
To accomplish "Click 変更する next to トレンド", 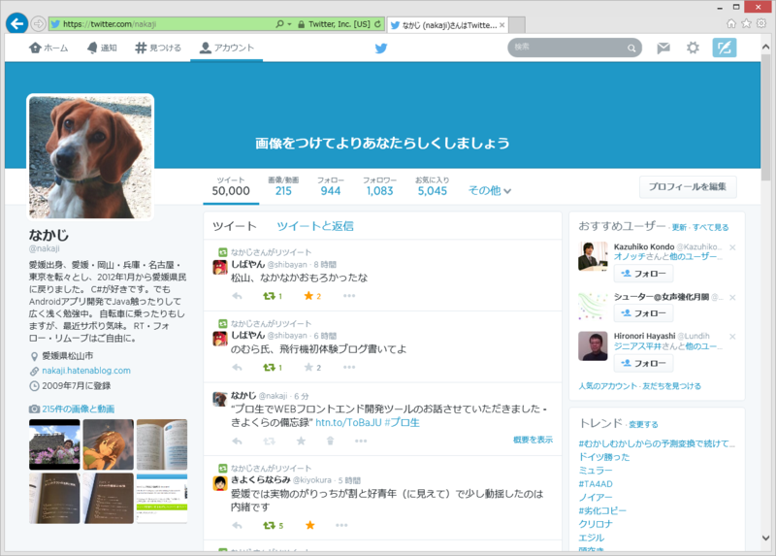I will point(643,424).
